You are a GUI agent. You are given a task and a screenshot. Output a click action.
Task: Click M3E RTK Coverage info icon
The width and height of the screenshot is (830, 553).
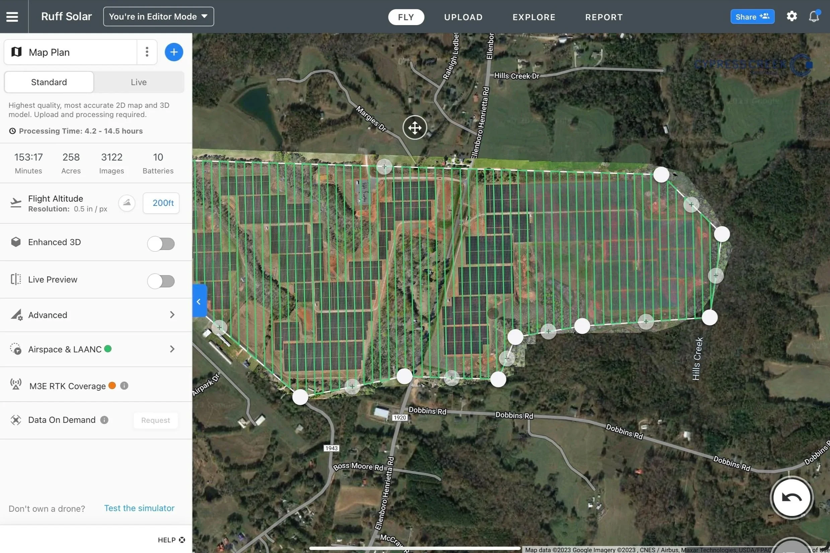tap(124, 386)
